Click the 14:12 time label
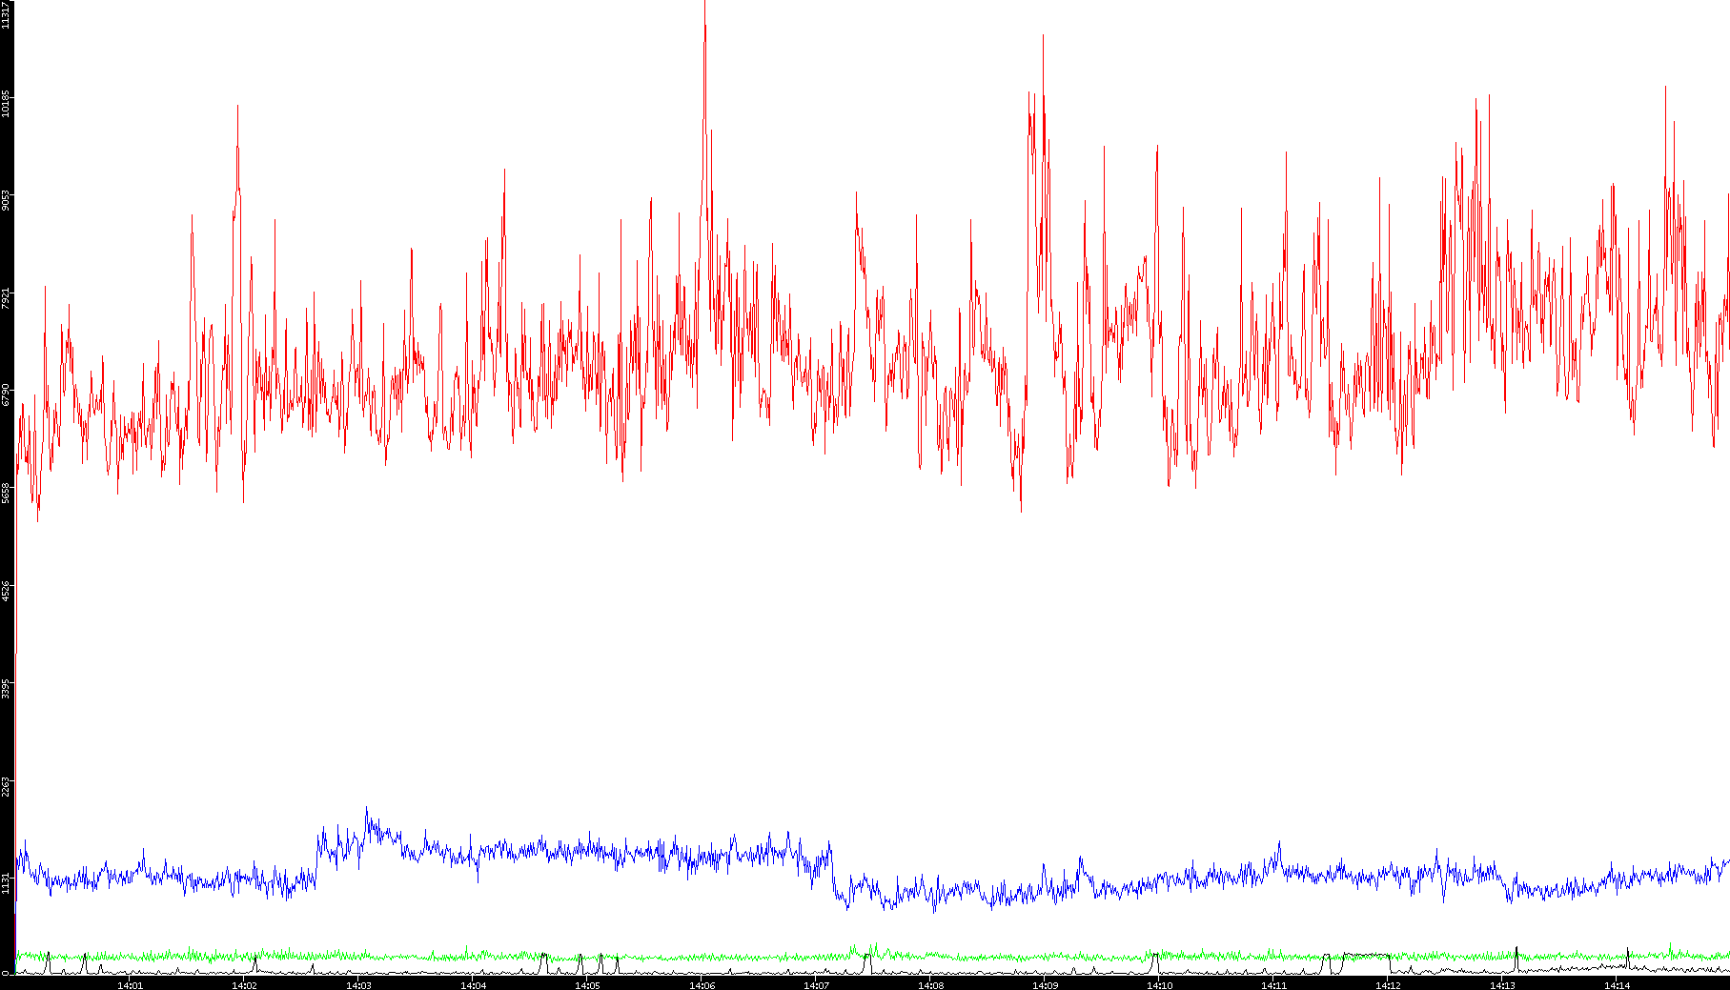This screenshot has height=990, width=1730. coord(1388,985)
